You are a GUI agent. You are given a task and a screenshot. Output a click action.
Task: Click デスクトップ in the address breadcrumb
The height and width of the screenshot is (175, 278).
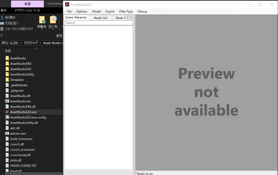31,43
